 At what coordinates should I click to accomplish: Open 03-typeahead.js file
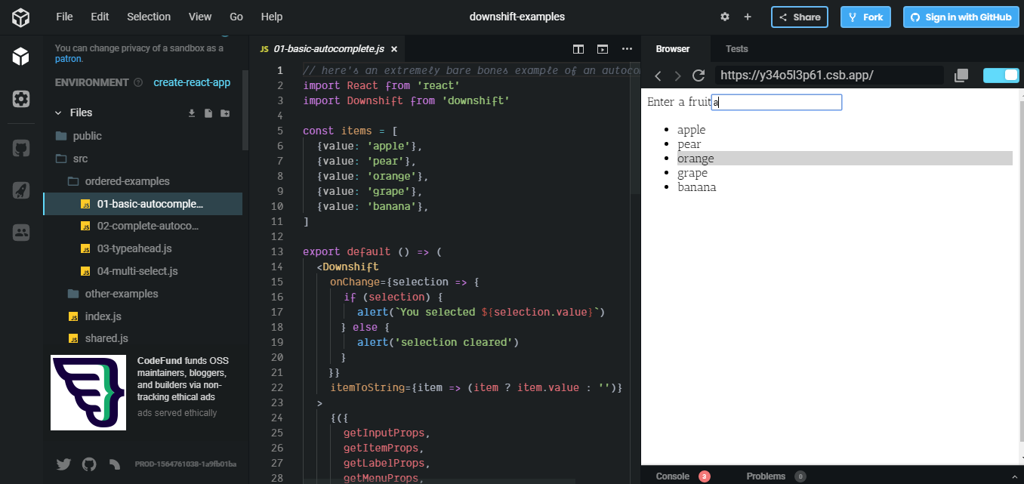[143, 248]
